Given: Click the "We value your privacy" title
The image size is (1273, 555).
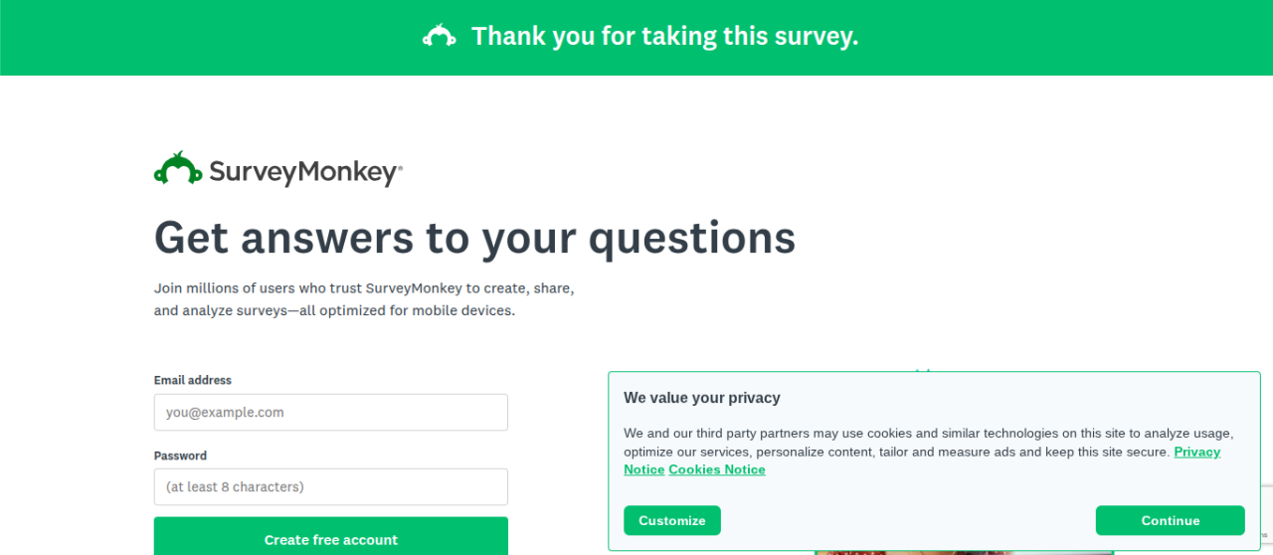Looking at the screenshot, I should tap(701, 398).
